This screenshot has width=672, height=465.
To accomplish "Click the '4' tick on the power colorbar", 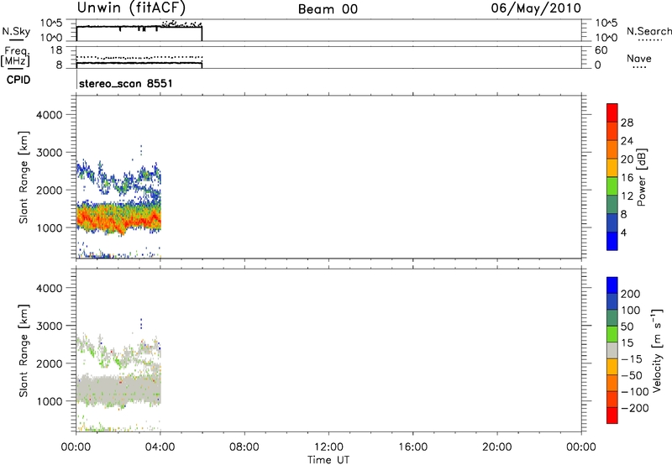I will (x=623, y=232).
